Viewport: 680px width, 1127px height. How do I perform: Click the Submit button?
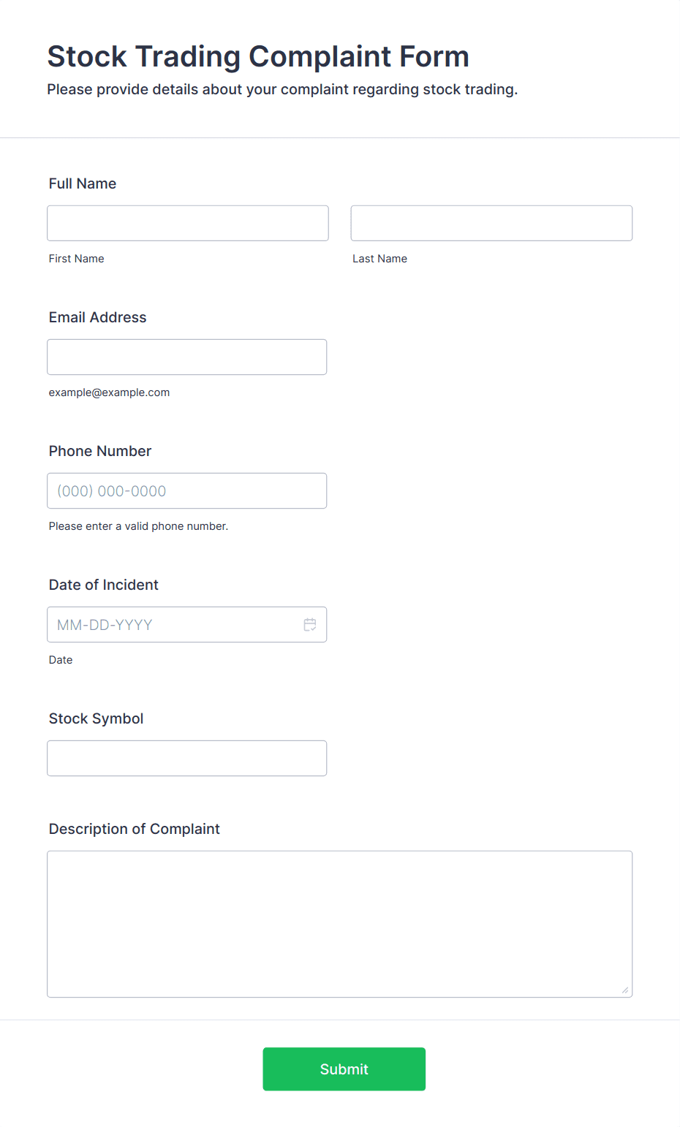[344, 1069]
